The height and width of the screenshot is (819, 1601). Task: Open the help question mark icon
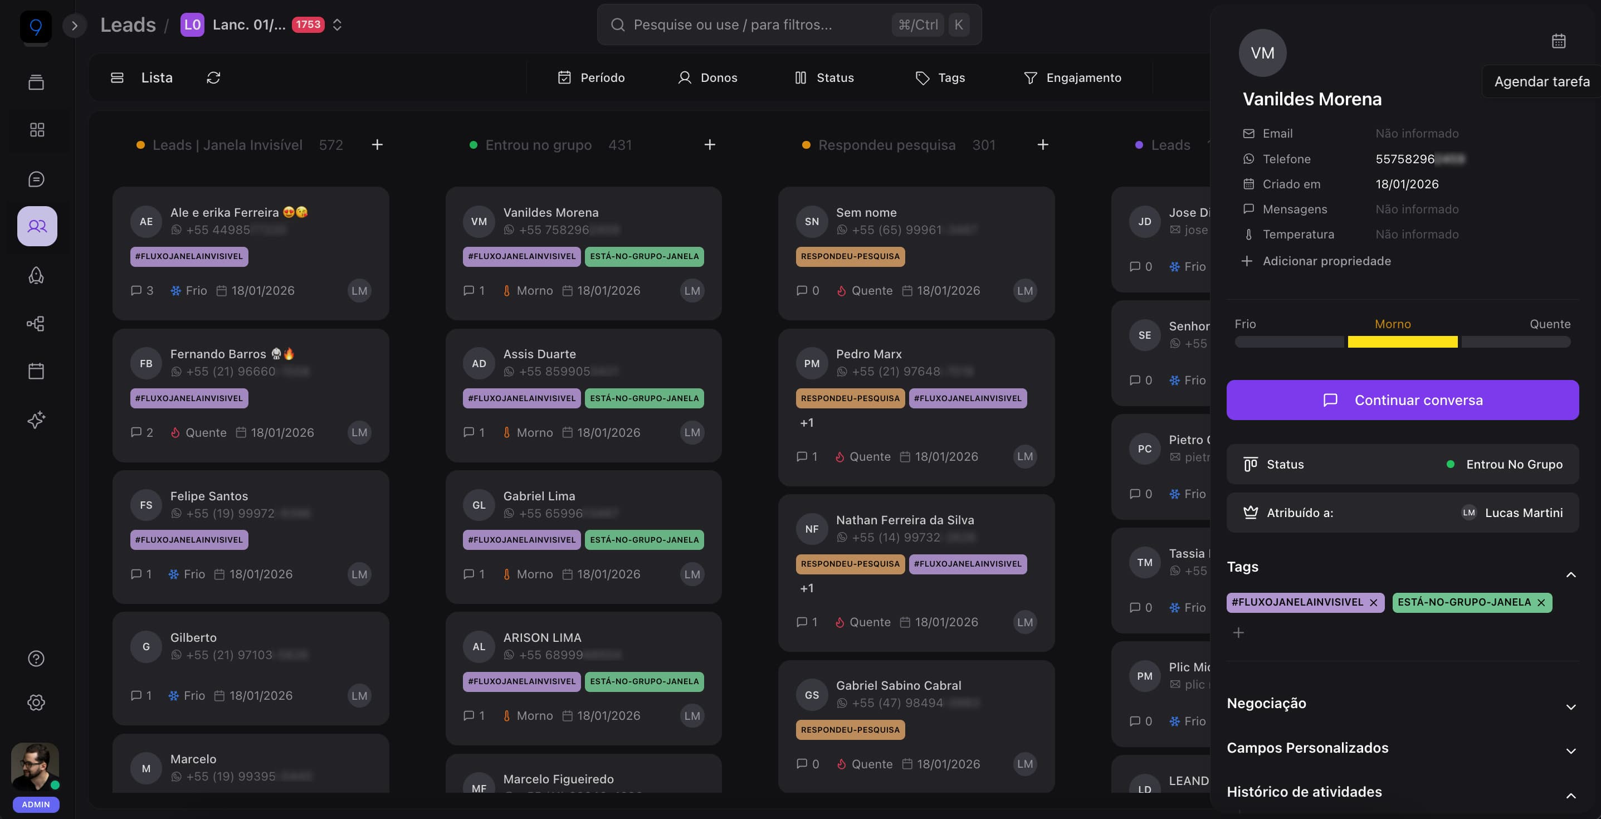(x=36, y=658)
